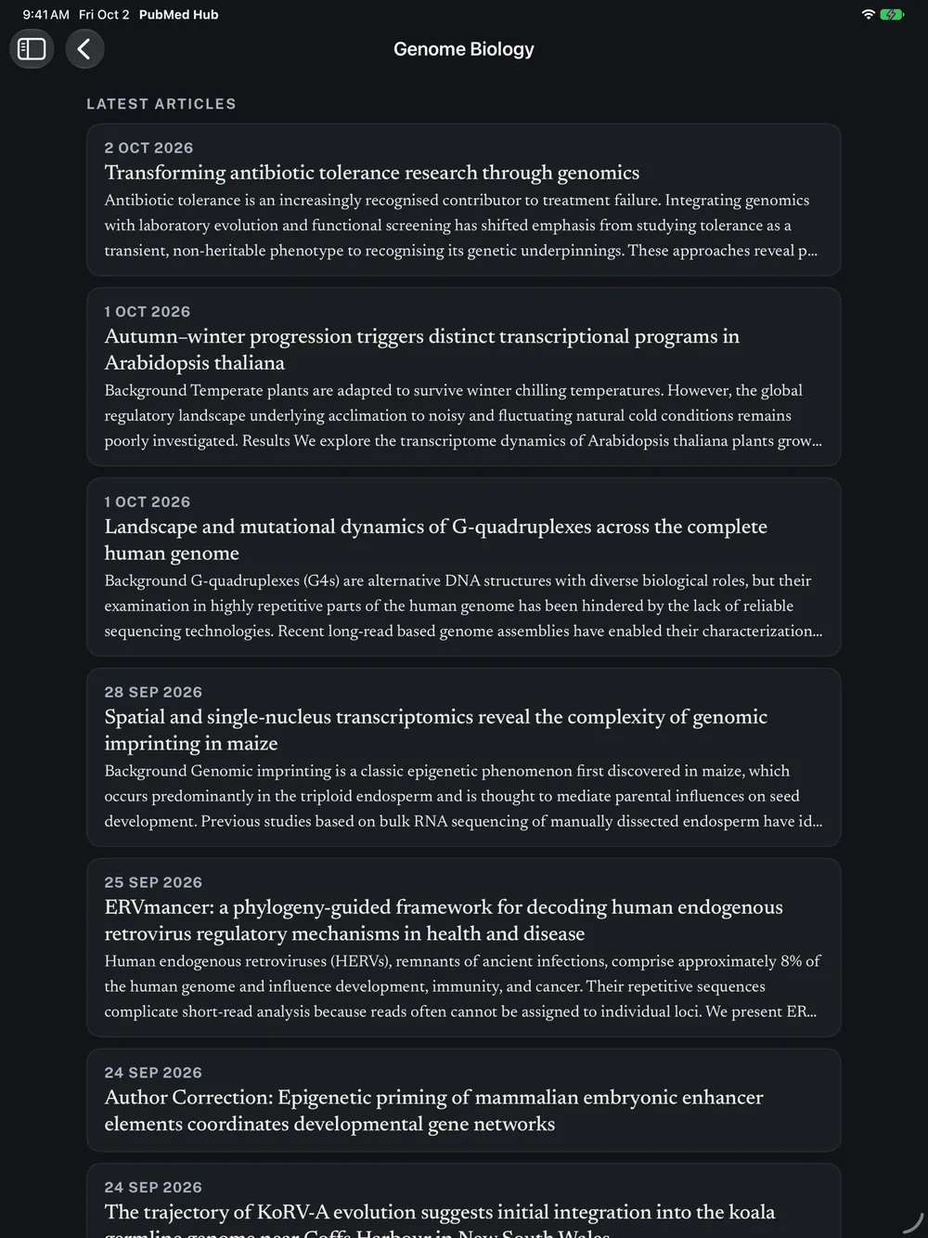Open the Arabidopsis thaliana transcriptional programs article
This screenshot has height=1238, width=928.
coord(464,377)
